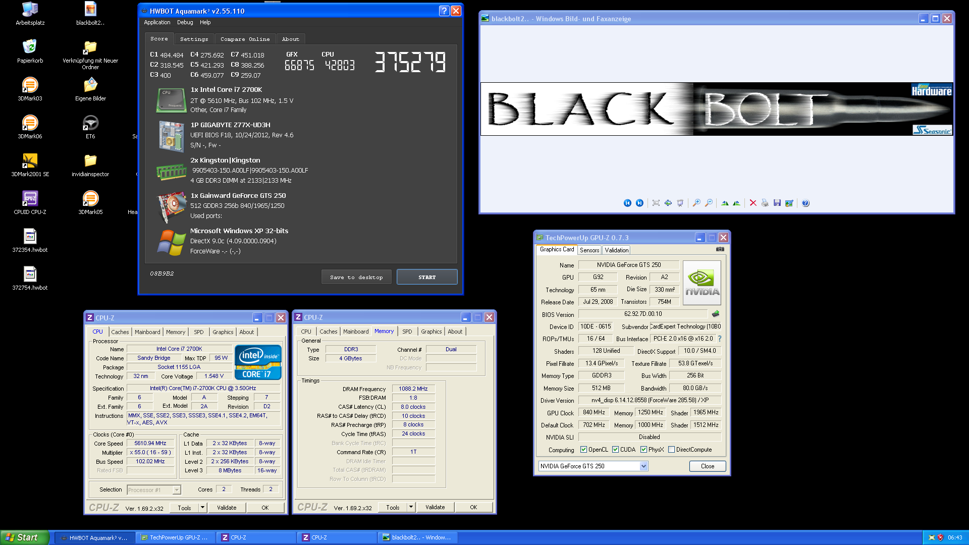The width and height of the screenshot is (969, 545).
Task: Open Debug menu in Aquamark
Action: point(185,22)
